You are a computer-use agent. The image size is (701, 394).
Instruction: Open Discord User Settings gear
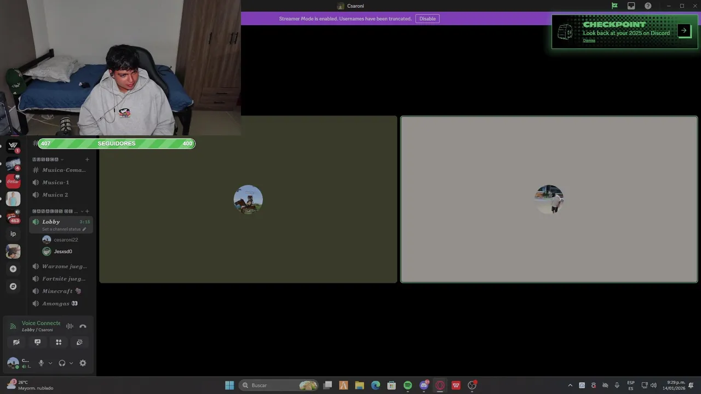83,363
